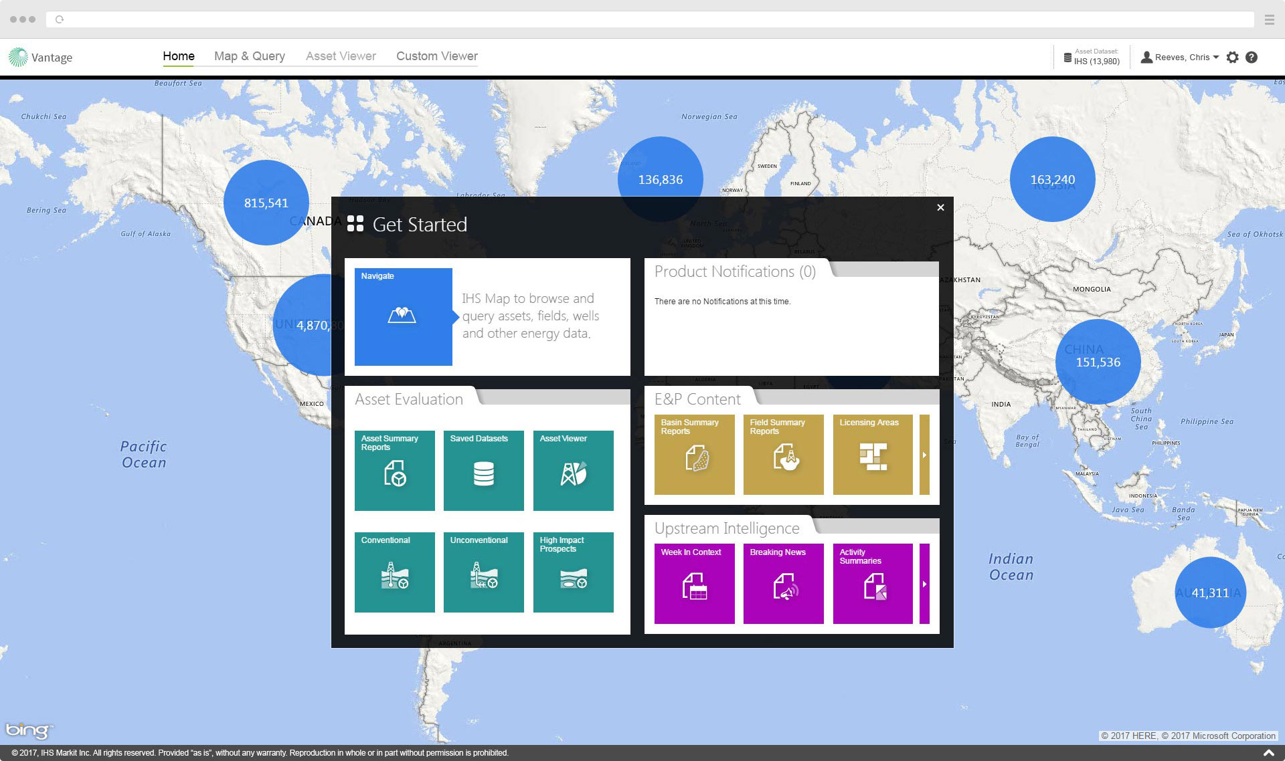Switch to the Home tab
1285x761 pixels.
(179, 56)
